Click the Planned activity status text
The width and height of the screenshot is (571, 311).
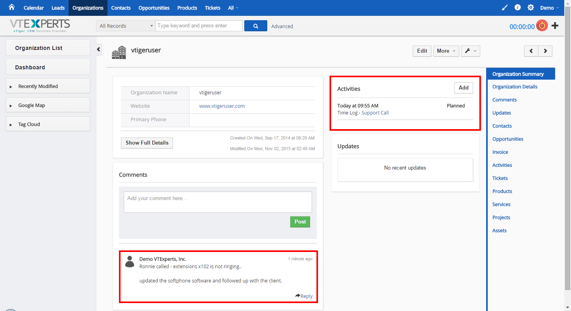[x=456, y=106]
